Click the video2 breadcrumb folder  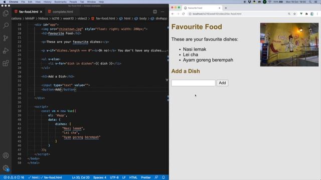tap(82, 18)
